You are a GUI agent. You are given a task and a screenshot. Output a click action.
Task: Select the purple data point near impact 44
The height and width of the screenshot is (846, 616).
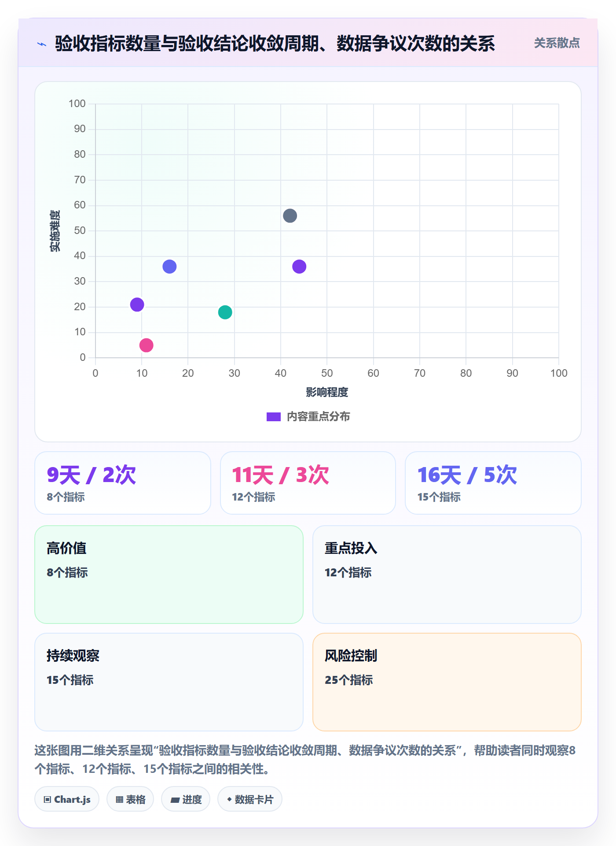pos(299,267)
